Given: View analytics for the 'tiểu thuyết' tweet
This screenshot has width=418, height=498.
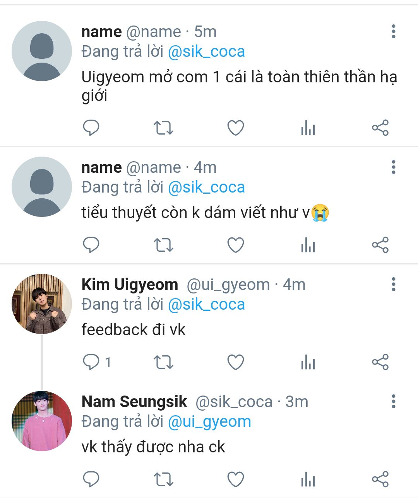Looking at the screenshot, I should tap(308, 245).
